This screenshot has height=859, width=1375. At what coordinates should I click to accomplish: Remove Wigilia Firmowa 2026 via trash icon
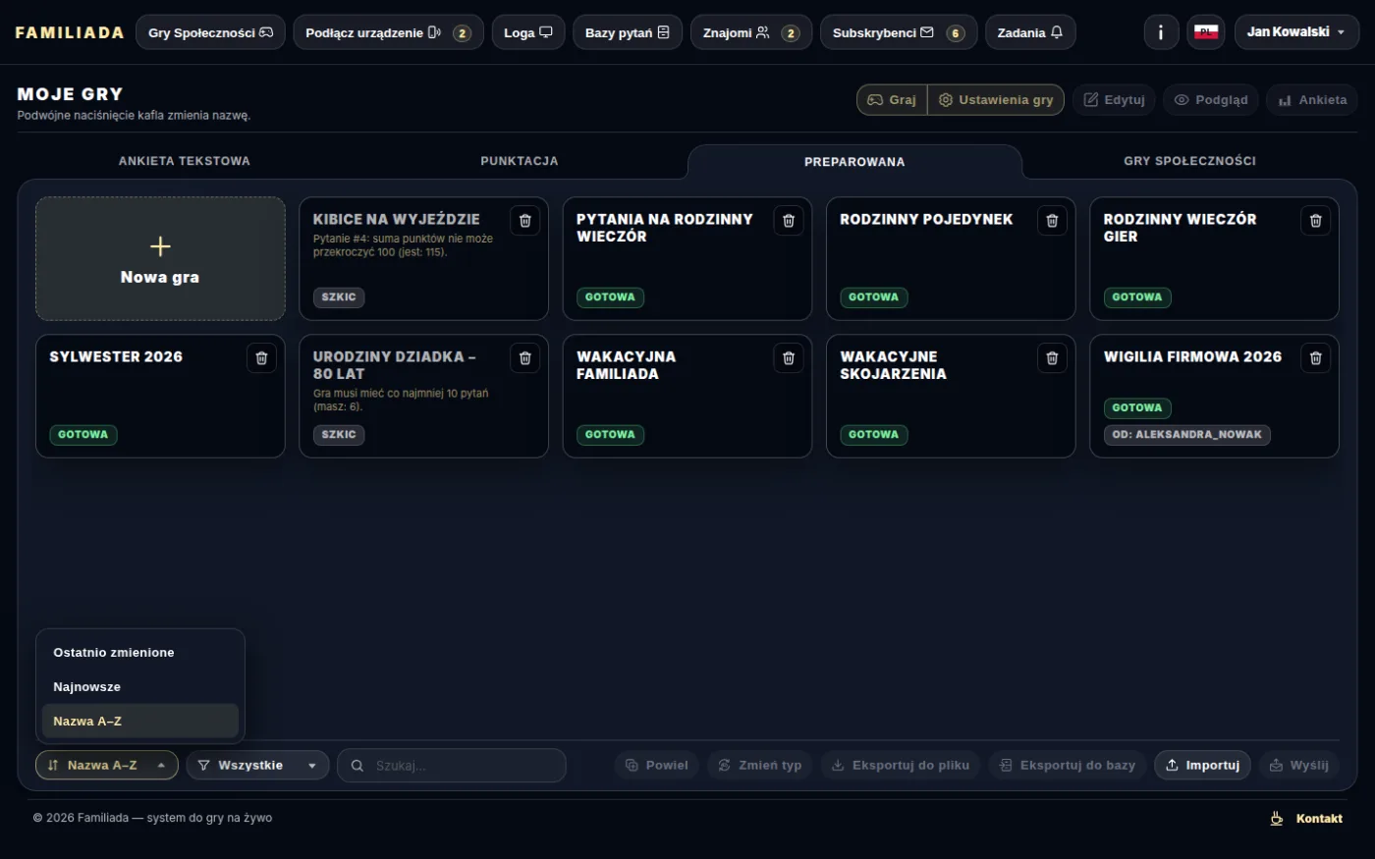pos(1315,358)
